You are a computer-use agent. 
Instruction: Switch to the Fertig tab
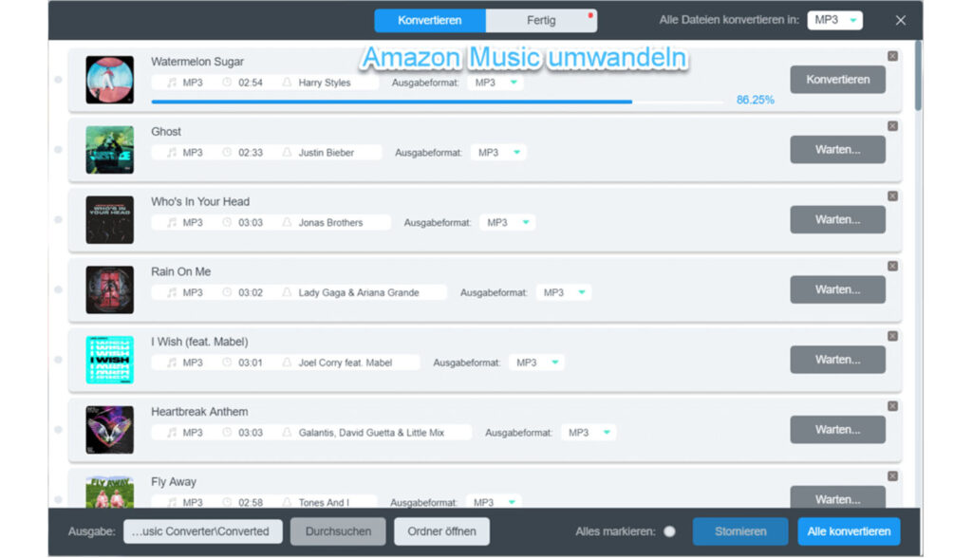pyautogui.click(x=541, y=21)
